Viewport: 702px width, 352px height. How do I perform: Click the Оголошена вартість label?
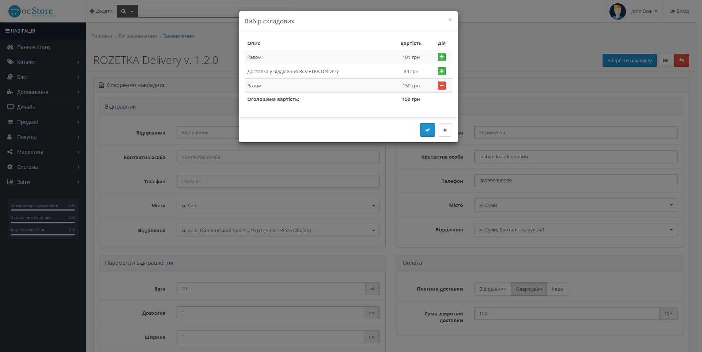click(x=273, y=99)
